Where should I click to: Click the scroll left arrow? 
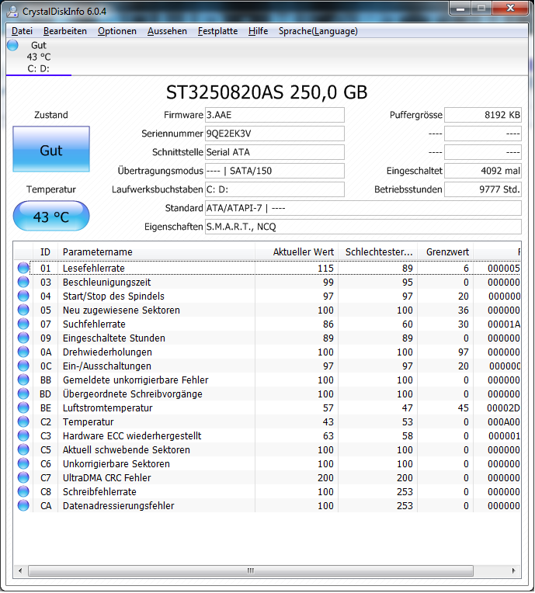pyautogui.click(x=20, y=570)
